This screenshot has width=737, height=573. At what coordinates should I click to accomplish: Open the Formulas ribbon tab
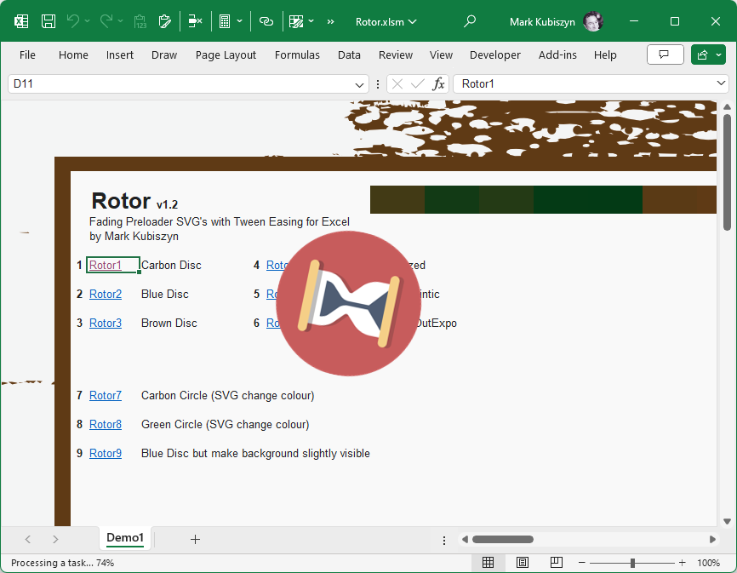coord(297,54)
